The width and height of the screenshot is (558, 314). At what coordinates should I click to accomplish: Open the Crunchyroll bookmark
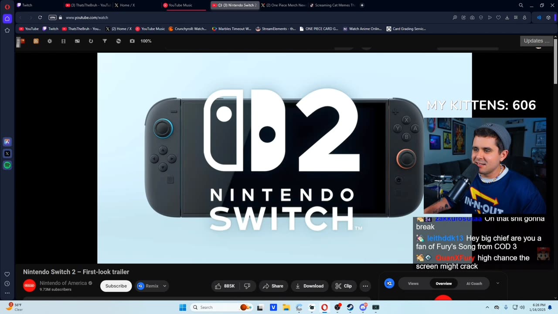coord(187,29)
